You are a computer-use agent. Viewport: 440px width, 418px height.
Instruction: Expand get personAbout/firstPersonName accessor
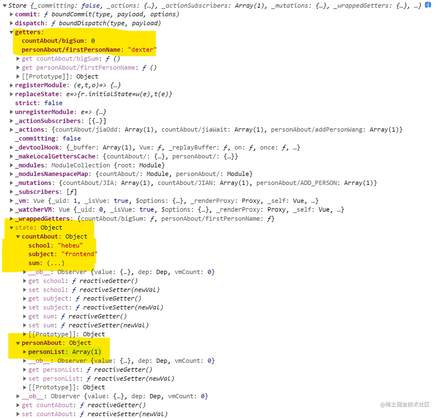pyautogui.click(x=18, y=68)
